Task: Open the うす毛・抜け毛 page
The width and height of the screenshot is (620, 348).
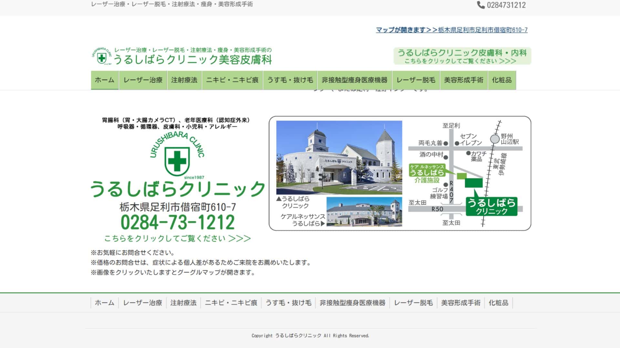Action: [x=290, y=80]
